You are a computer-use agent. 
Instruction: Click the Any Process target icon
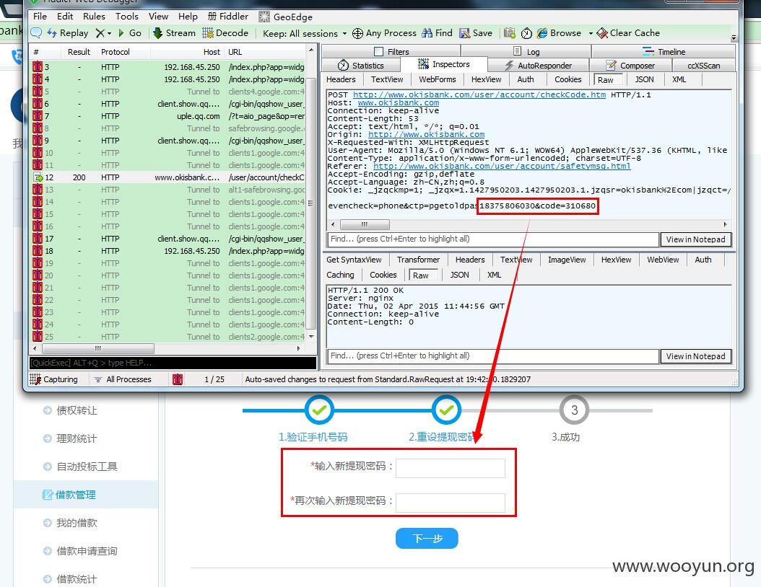357,33
